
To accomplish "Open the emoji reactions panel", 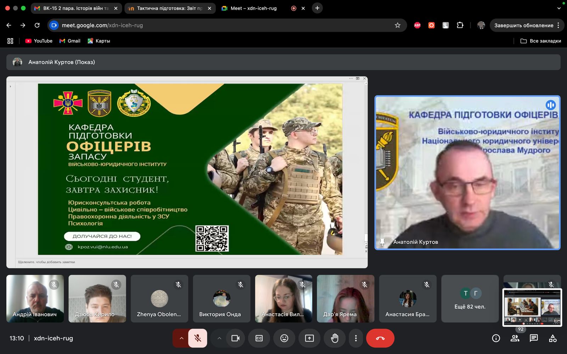I will [284, 338].
